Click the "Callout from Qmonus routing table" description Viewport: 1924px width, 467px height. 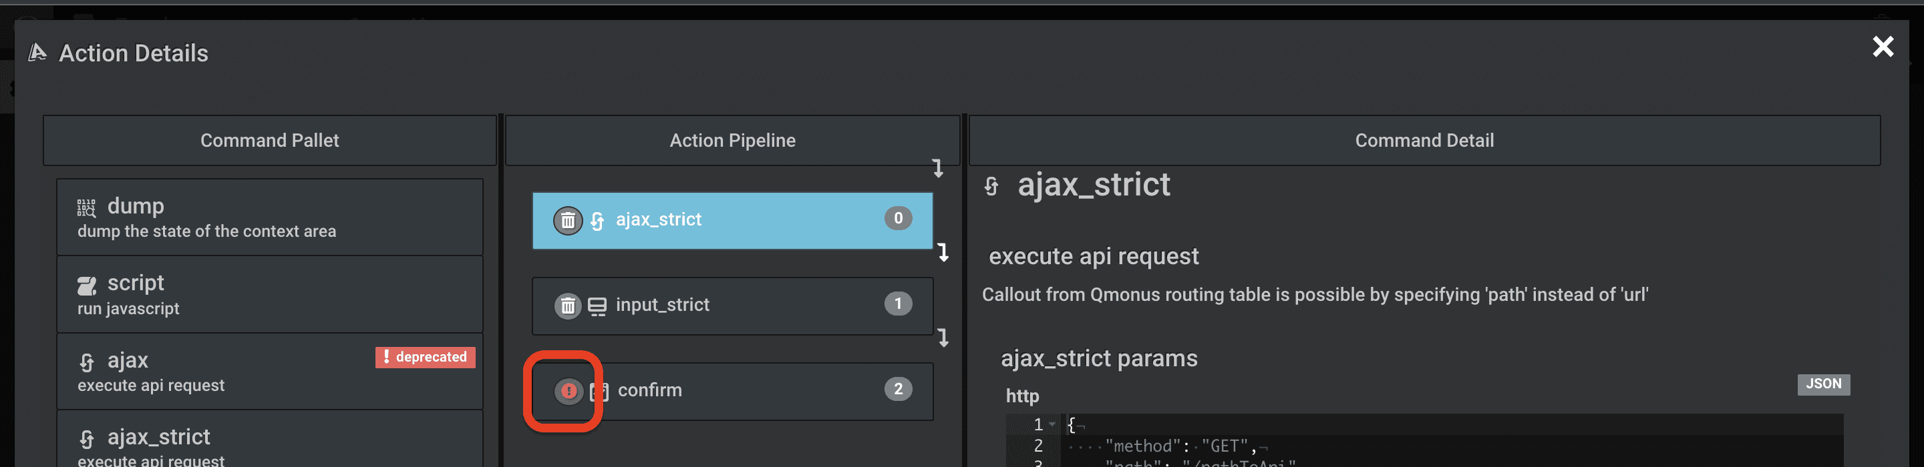pyautogui.click(x=1315, y=295)
